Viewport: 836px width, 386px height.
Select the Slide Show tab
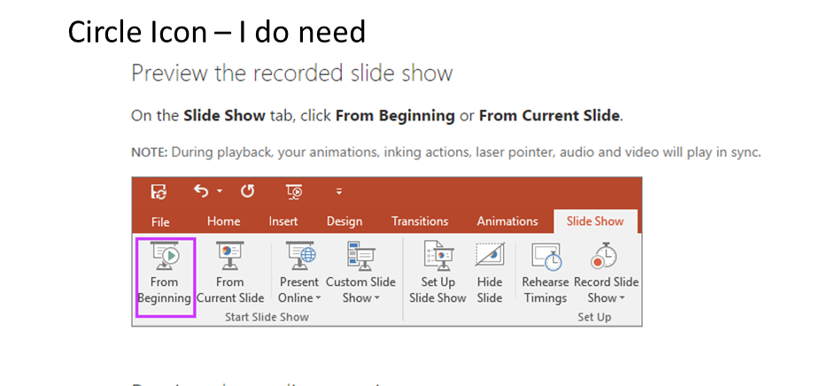click(595, 221)
